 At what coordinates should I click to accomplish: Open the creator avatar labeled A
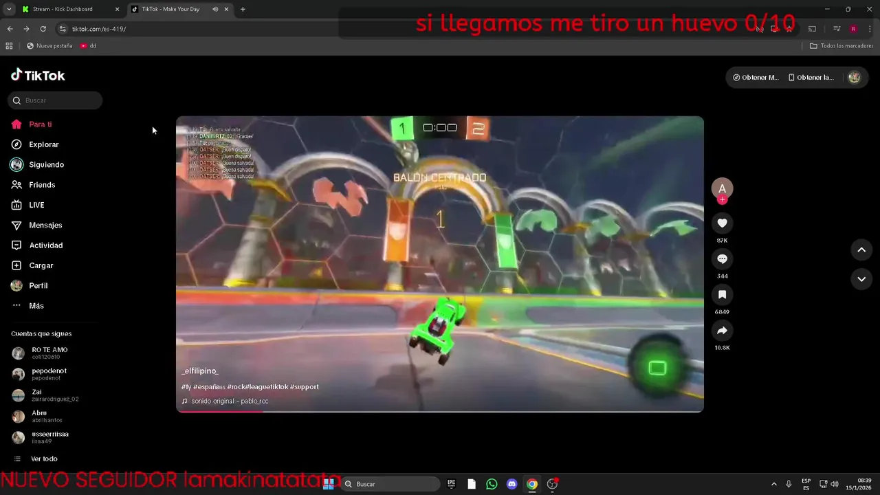click(x=722, y=188)
